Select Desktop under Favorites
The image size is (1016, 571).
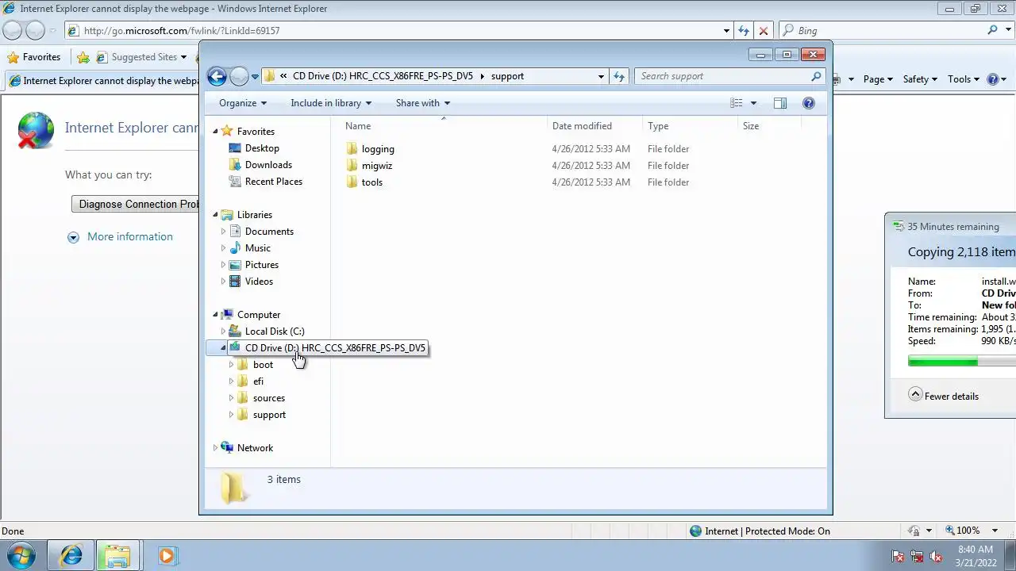(262, 148)
